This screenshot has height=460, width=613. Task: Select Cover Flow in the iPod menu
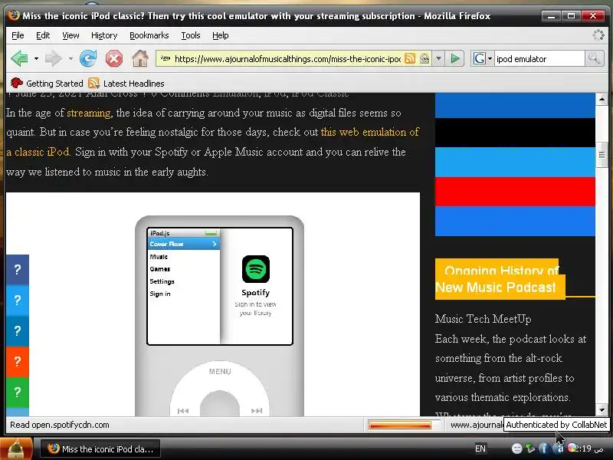(x=184, y=244)
